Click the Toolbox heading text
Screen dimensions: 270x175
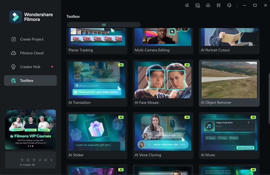click(73, 16)
